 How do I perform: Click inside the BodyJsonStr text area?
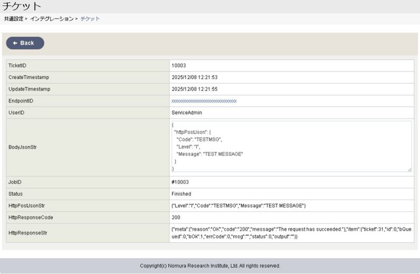[x=291, y=146]
